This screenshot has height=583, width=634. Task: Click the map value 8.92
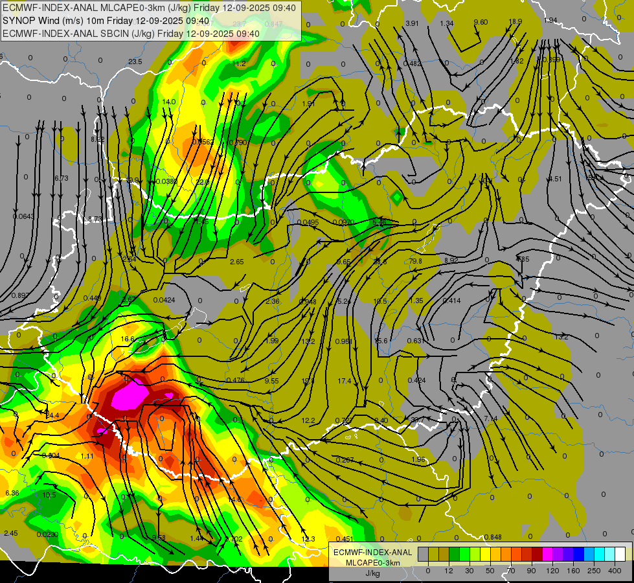451,260
